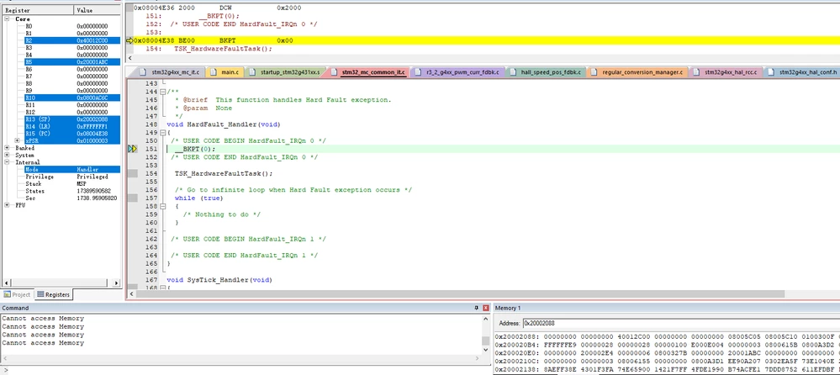This screenshot has height=375, width=840.
Task: Open the r3_2_g4xx_pwm_curr_fdbk.c tab
Action: point(457,71)
